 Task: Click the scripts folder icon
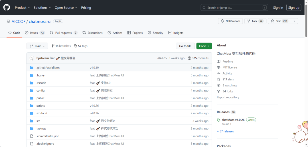(x=32, y=106)
